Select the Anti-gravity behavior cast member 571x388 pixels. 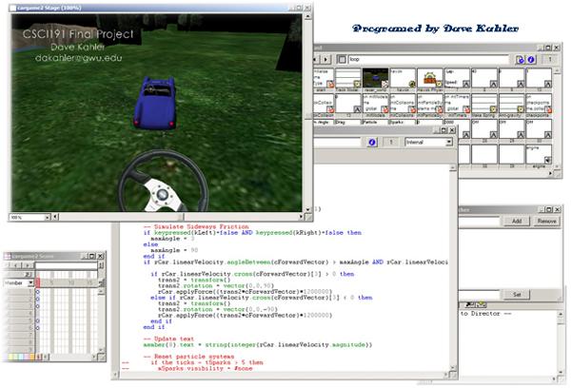tap(512, 105)
